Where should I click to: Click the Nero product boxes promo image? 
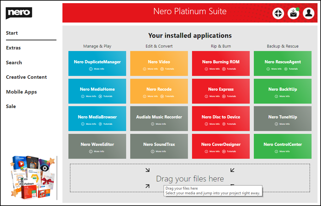tap(33, 177)
